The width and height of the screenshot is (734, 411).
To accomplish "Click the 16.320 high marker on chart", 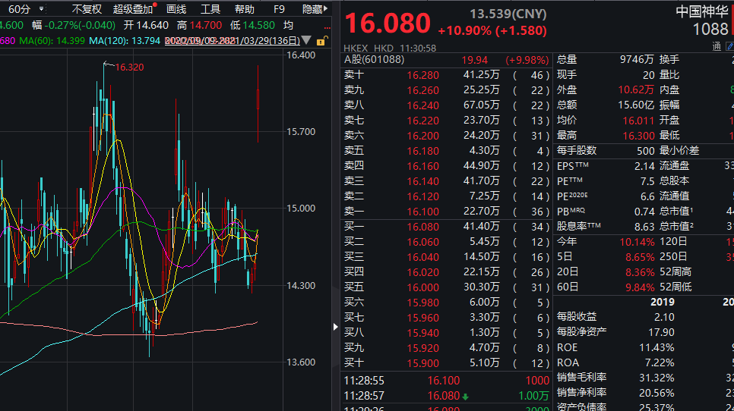I will [129, 67].
